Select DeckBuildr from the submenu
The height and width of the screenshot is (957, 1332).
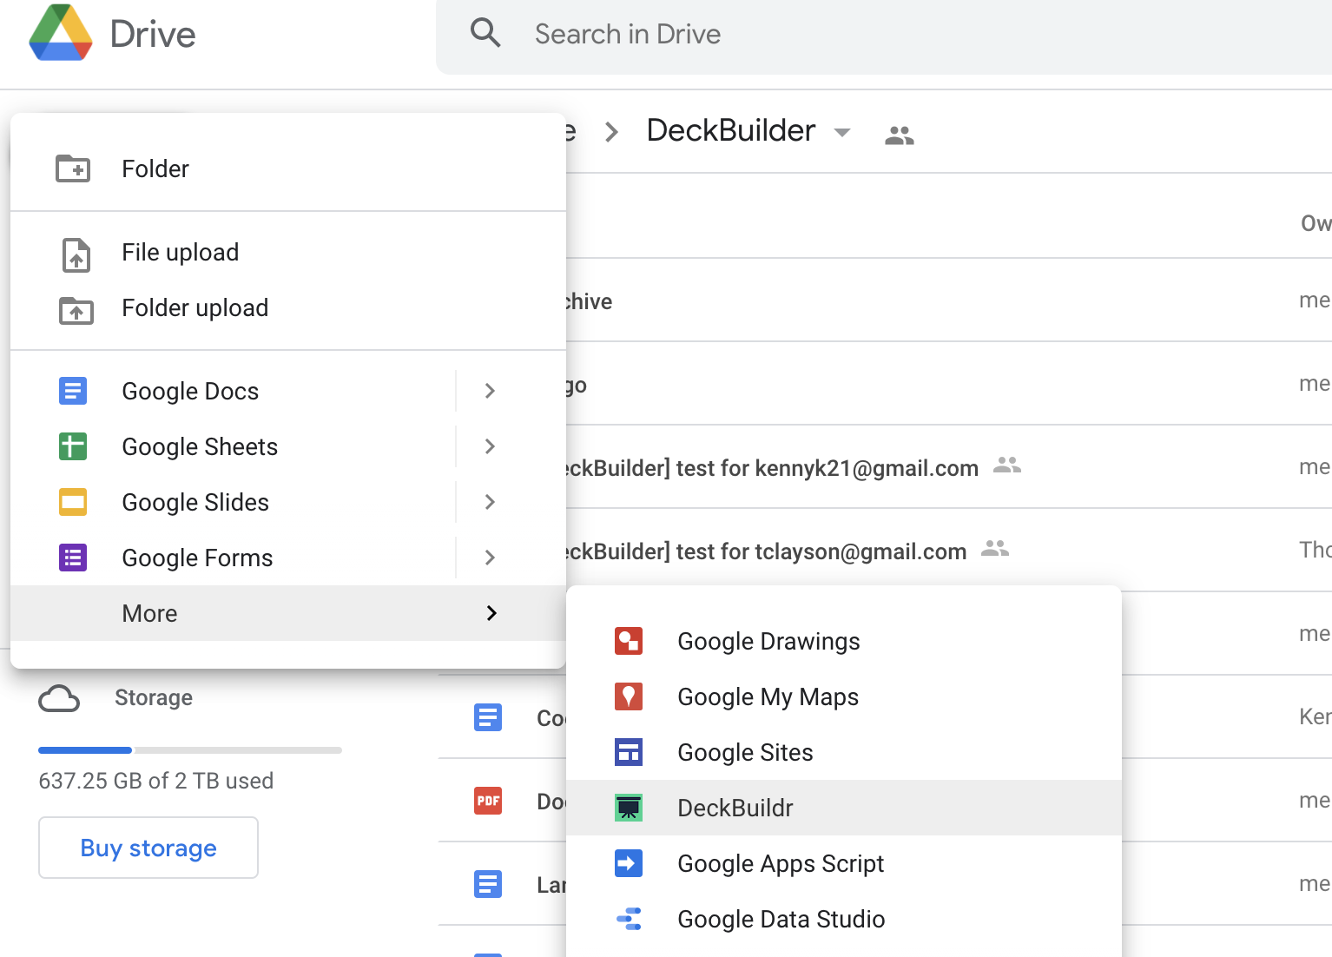tap(844, 808)
